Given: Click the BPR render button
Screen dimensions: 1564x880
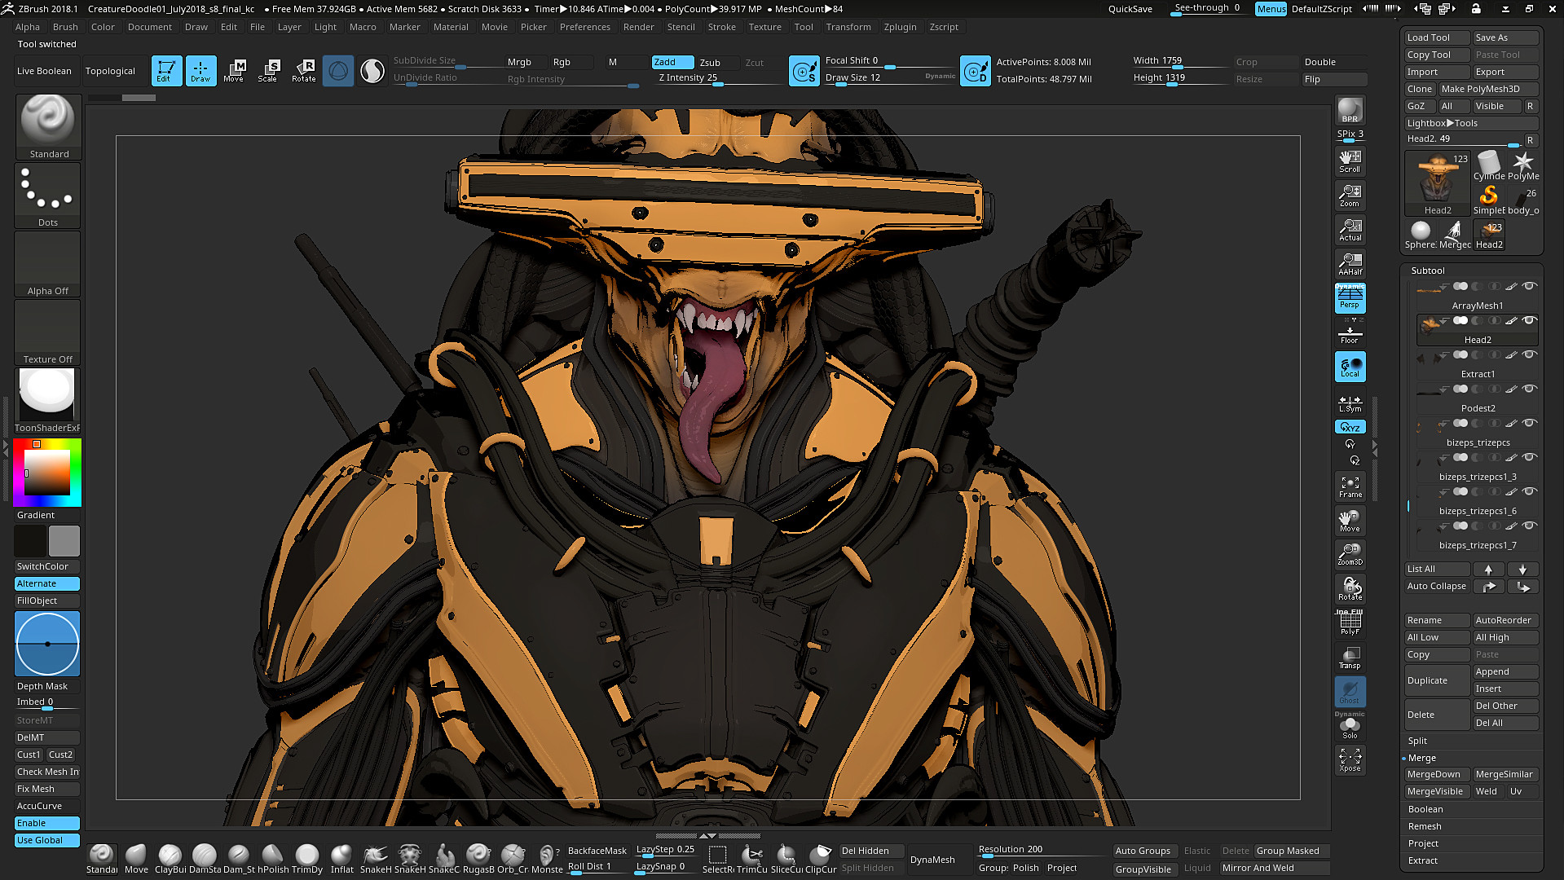Looking at the screenshot, I should point(1350,110).
